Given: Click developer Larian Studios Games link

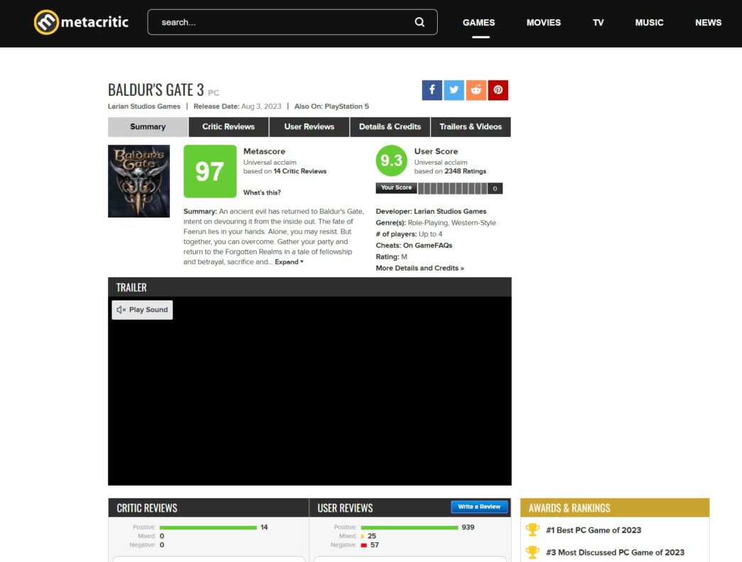Looking at the screenshot, I should [450, 212].
